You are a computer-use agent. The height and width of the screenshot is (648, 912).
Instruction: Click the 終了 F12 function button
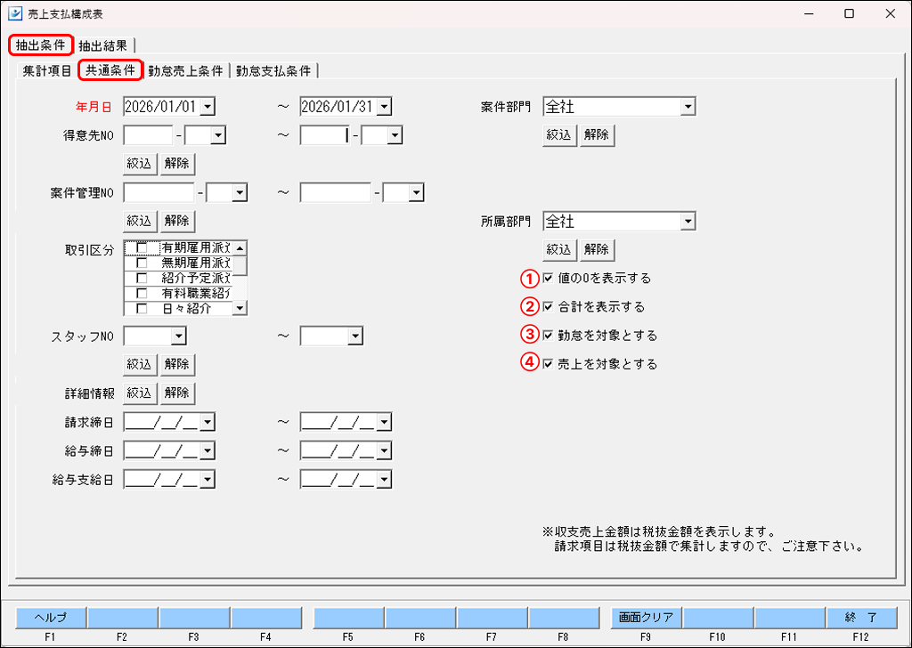(861, 617)
